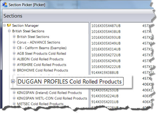
Task: Expand Corus - ADVANCE Sections node
Action: (14, 42)
